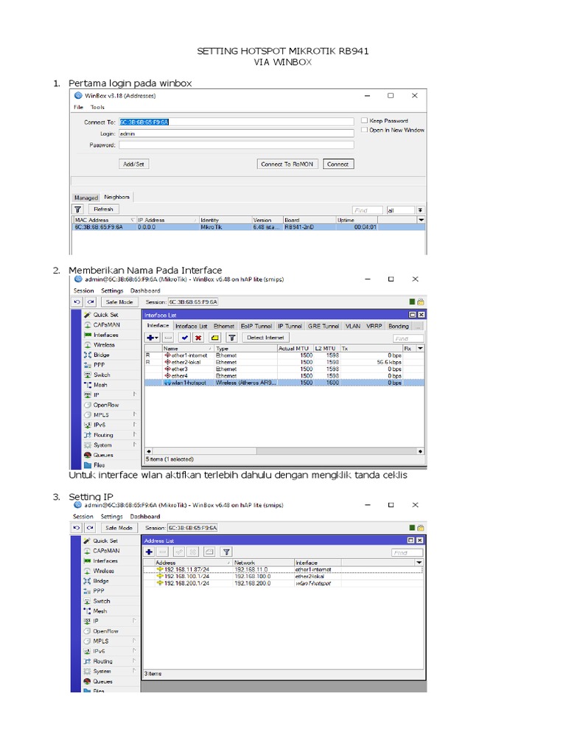Open the File menu in WinBox login
Screen dimensions: 566x755
78,107
